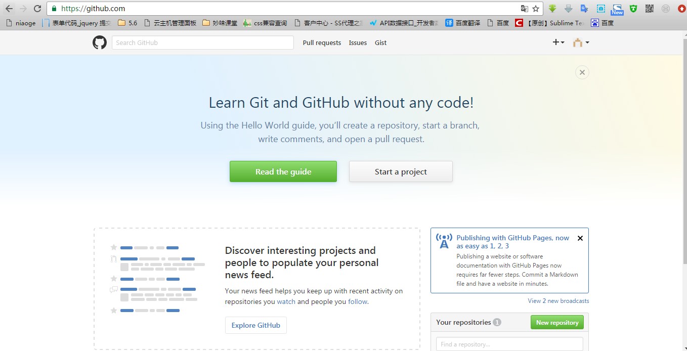Bookmark this page with the star icon
This screenshot has width=687, height=351.
(x=536, y=9)
